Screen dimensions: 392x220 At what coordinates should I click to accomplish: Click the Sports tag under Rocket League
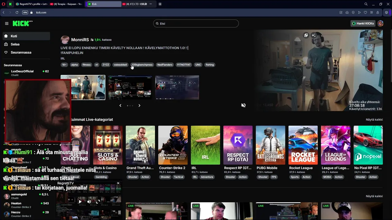pos(295,177)
